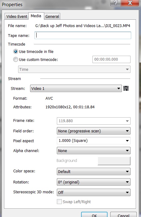
Task: Switch to the Video Event tab
Action: coord(17,17)
